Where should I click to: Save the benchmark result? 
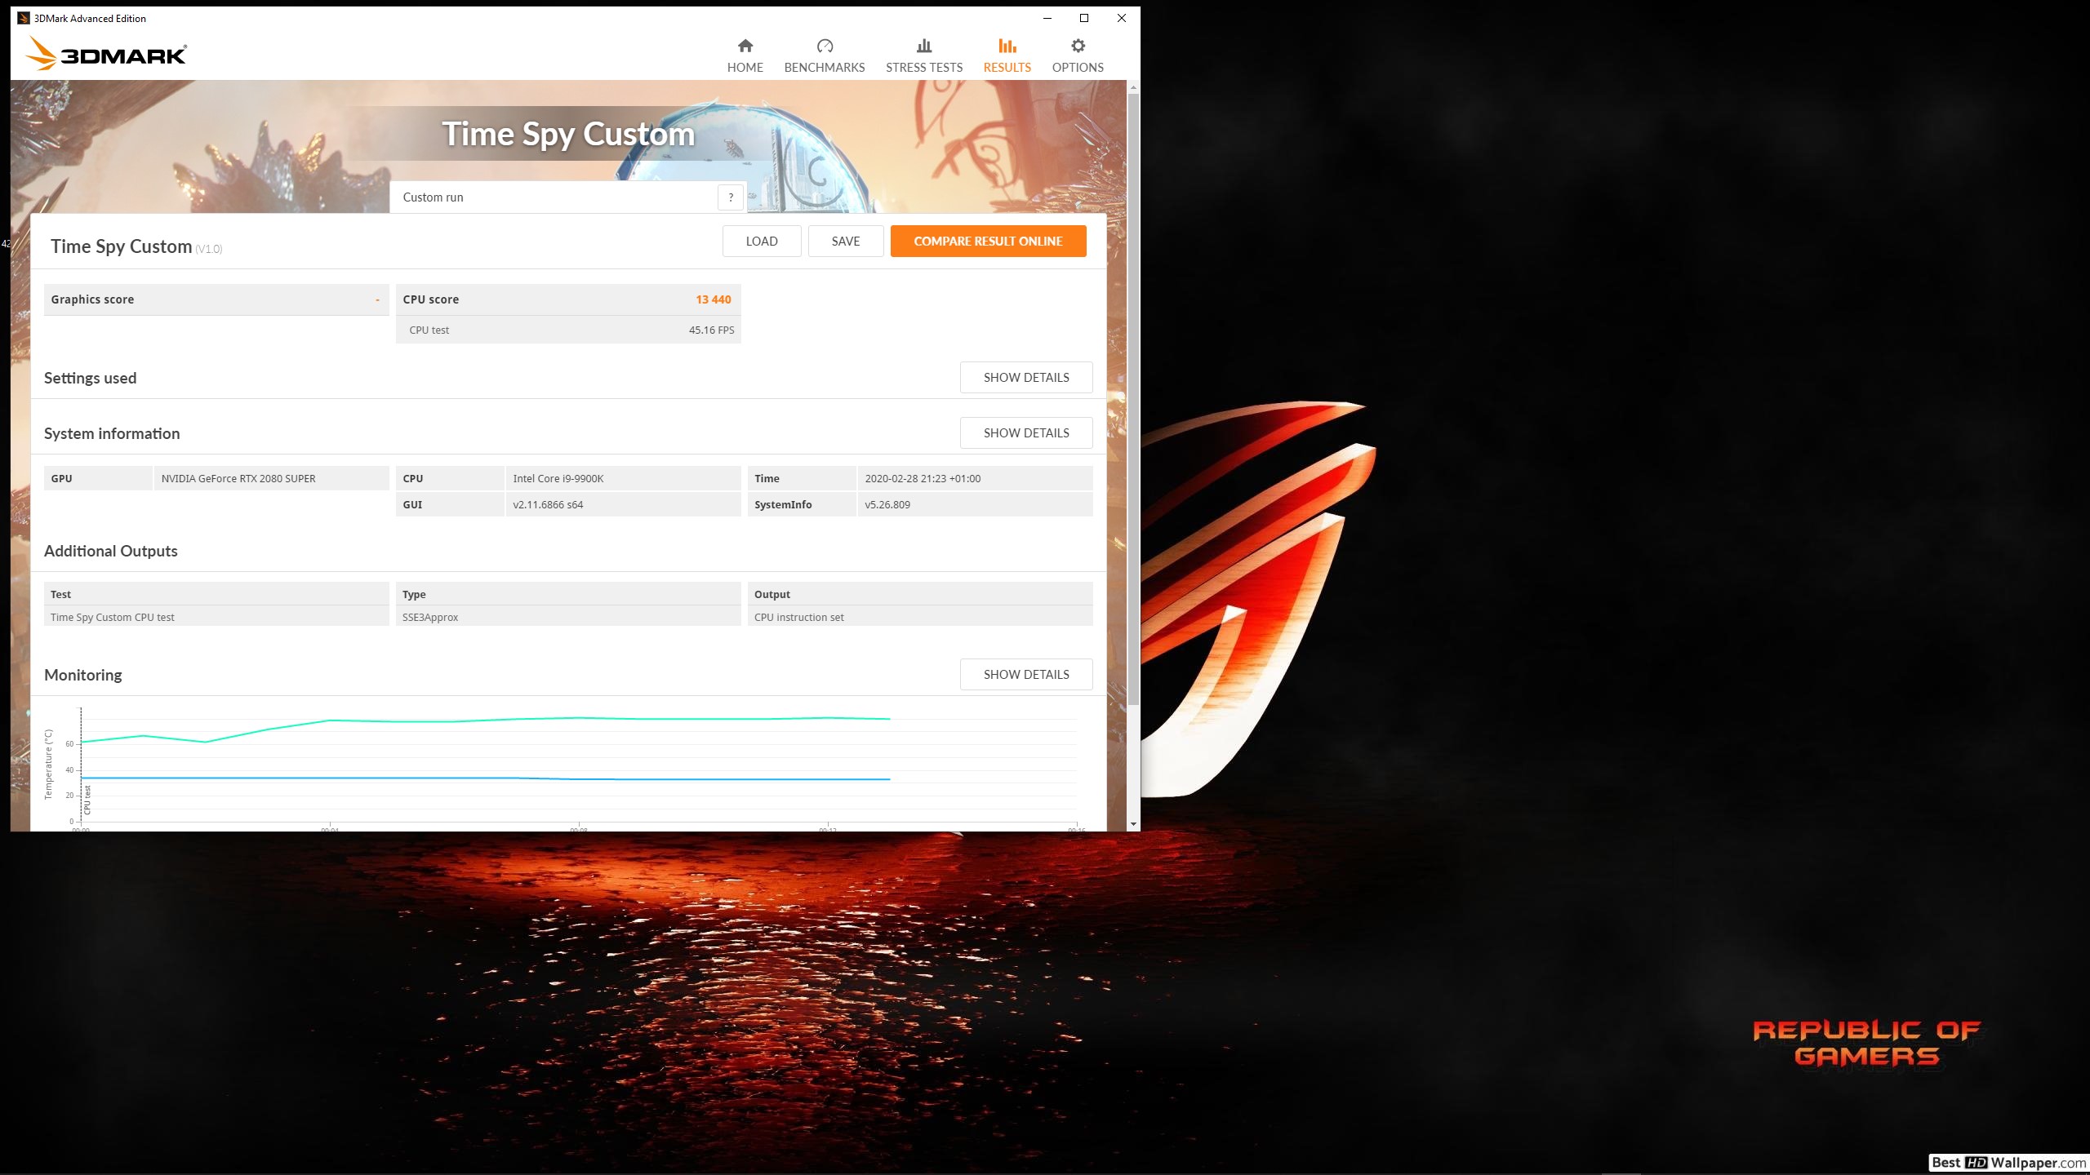[846, 241]
